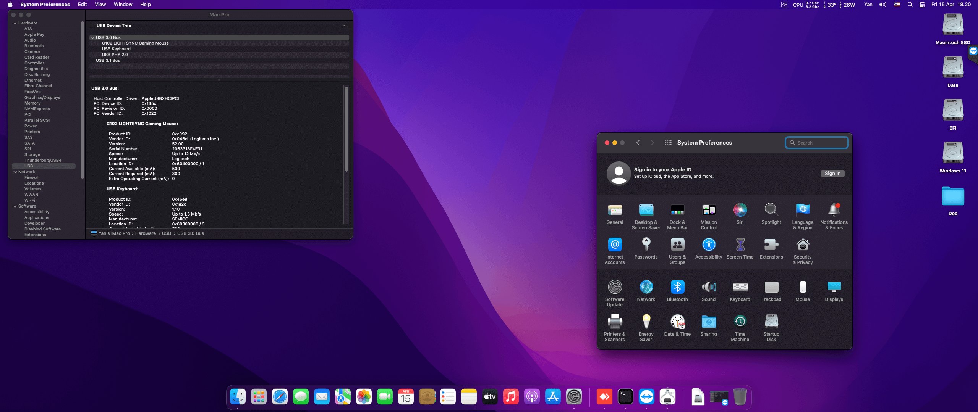Open the Network preference pane

click(646, 291)
